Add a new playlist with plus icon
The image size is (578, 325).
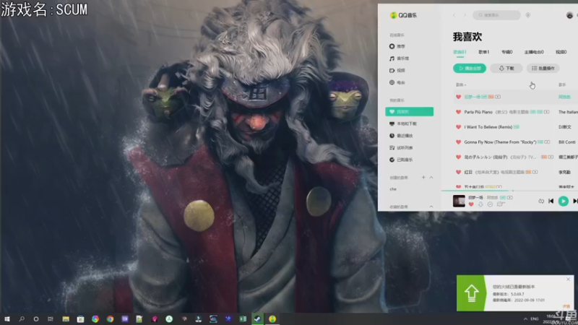423,178
